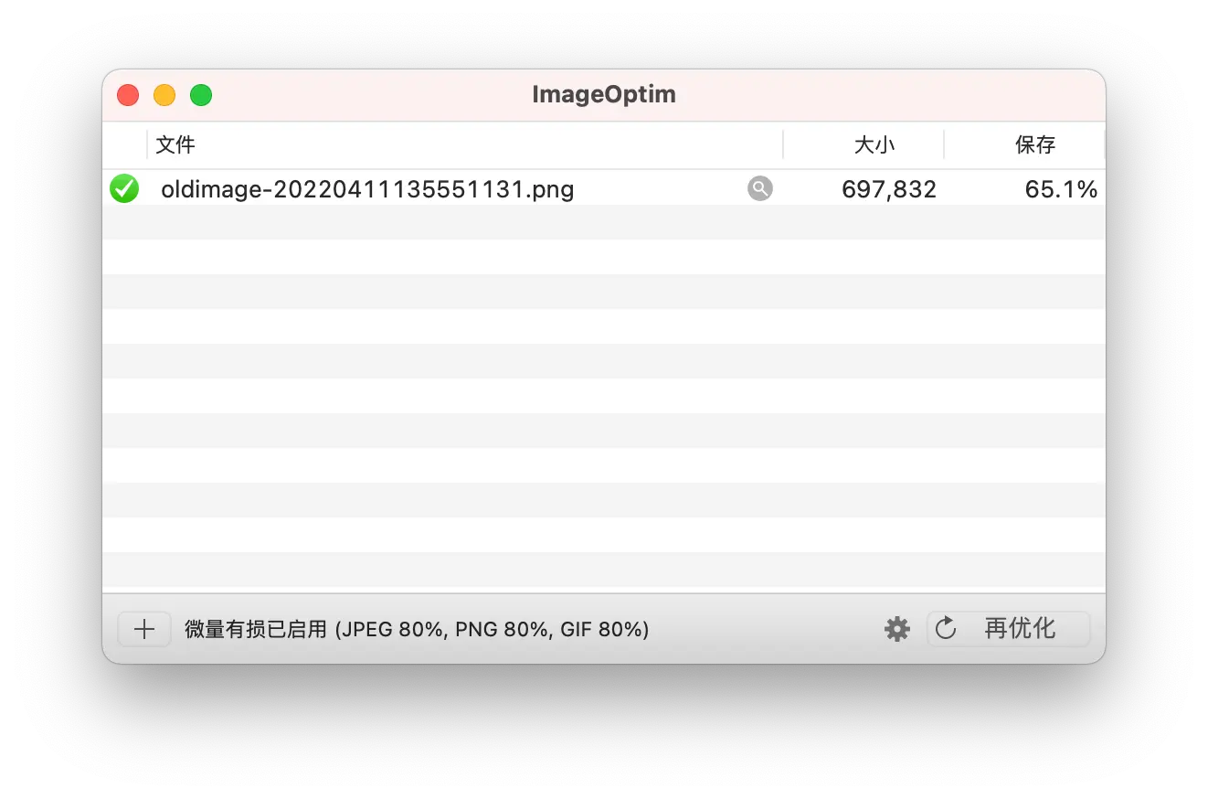Click the green checkmark status icon
Screen dimensions: 1208x799
coord(124,189)
